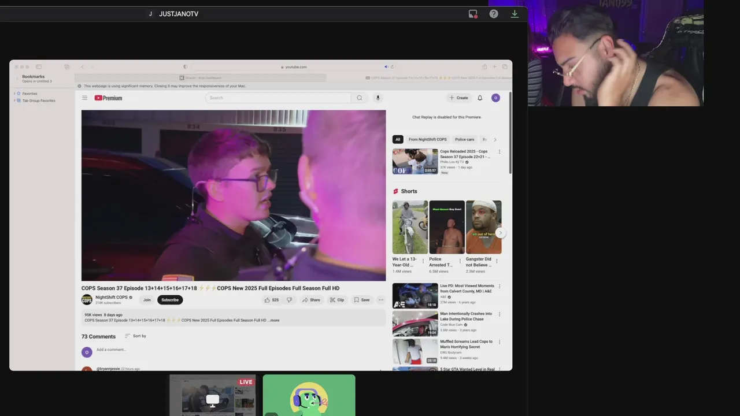The width and height of the screenshot is (740, 416).
Task: Open the YouTube hamburger guide menu
Action: 84,98
